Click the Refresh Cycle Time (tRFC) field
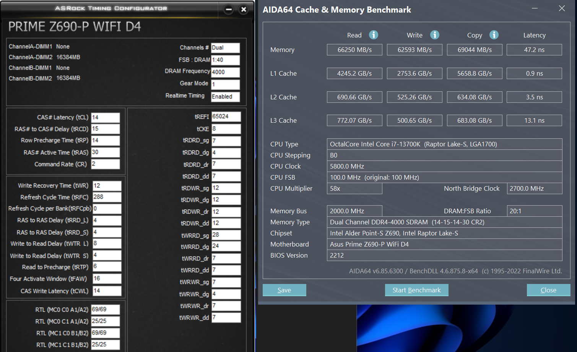This screenshot has width=577, height=352. pos(107,197)
